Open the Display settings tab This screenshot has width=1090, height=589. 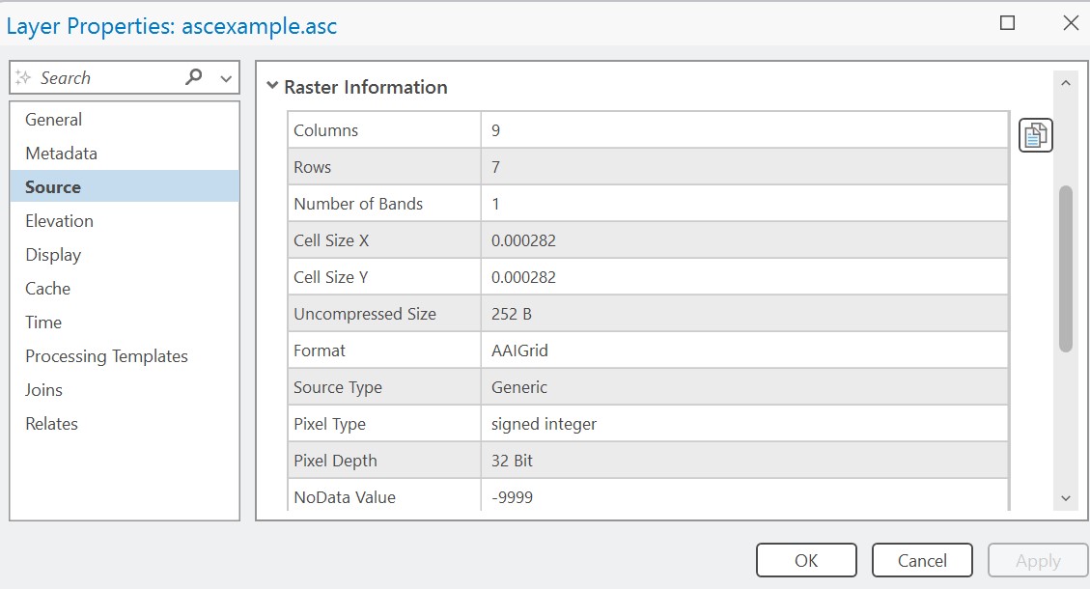tap(53, 255)
